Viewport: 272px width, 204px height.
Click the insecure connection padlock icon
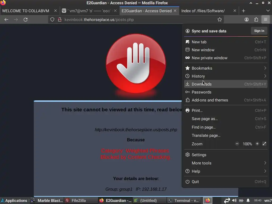click(x=60, y=20)
